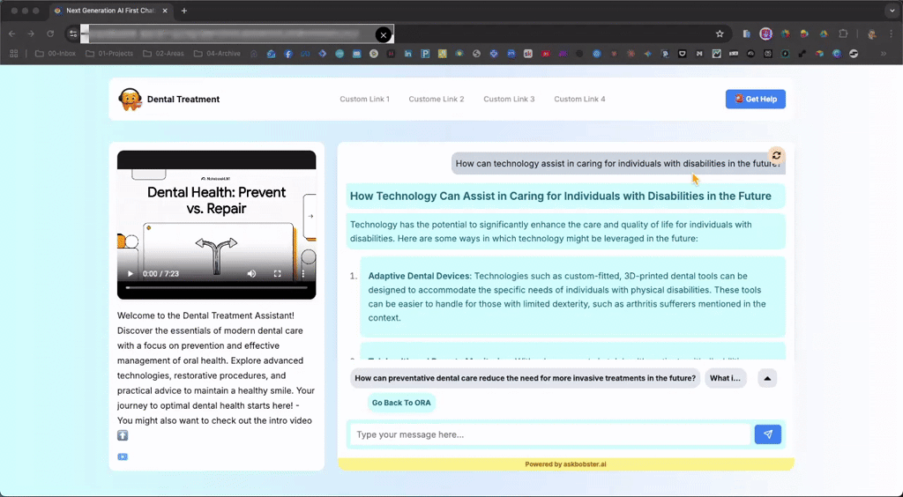Open Custom Link 1
The height and width of the screenshot is (497, 903).
pos(364,99)
